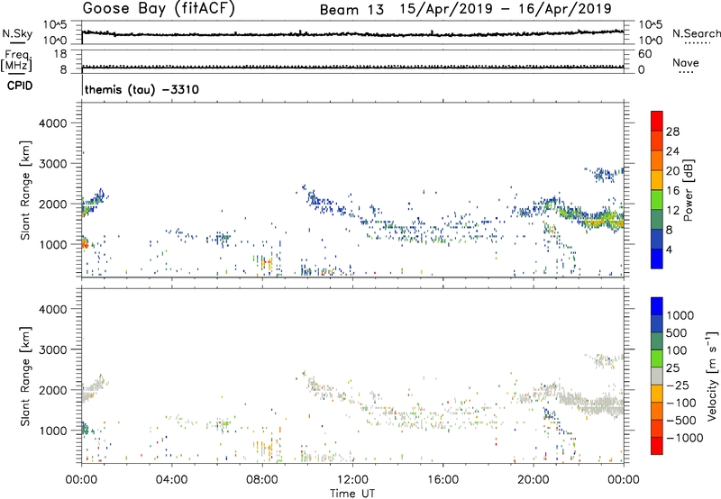Image resolution: width=721 pixels, height=499 pixels.
Task: Click the N.Search legend label
Action: pyautogui.click(x=696, y=33)
